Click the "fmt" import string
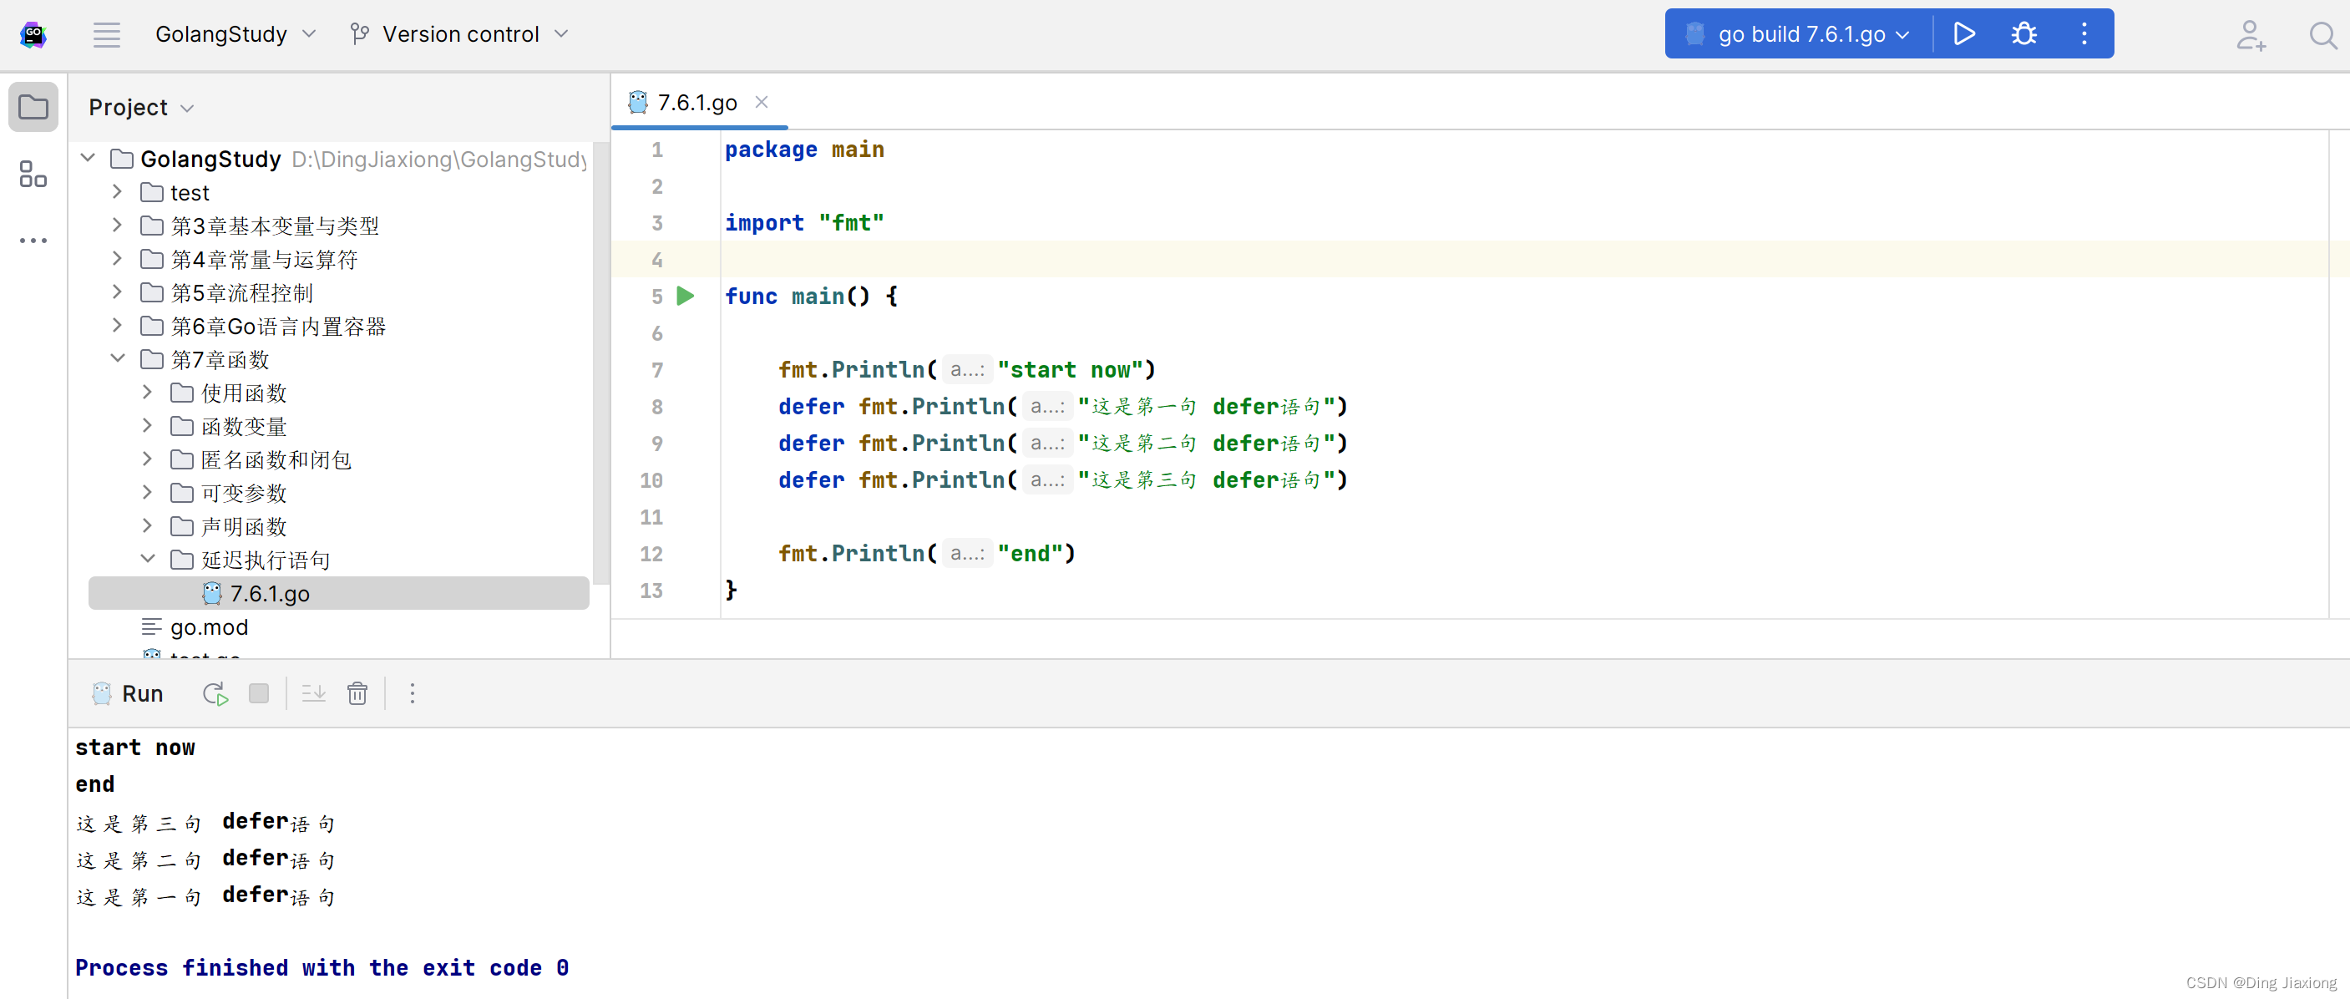This screenshot has width=2350, height=999. [x=851, y=223]
